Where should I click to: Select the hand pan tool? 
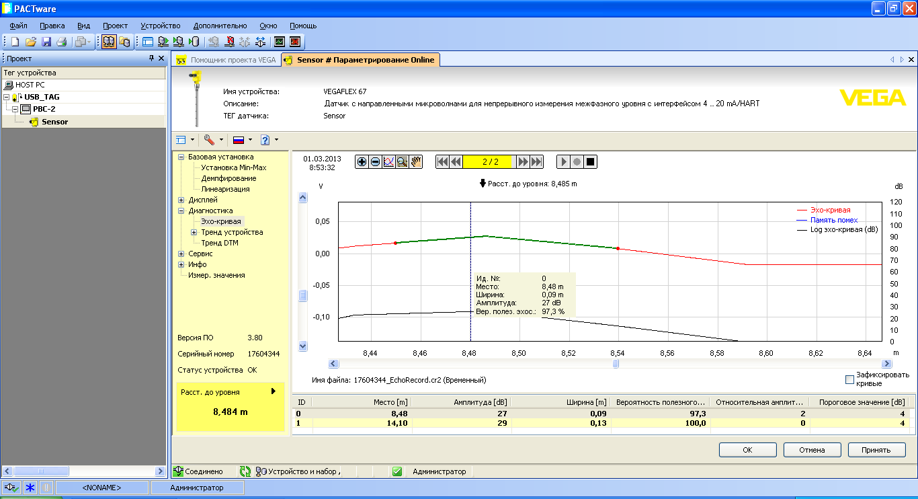pos(416,162)
